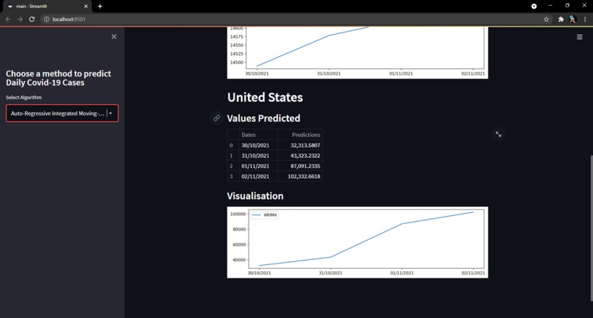This screenshot has width=593, height=318.
Task: Click the Select Algorithm label
Action: coord(24,98)
